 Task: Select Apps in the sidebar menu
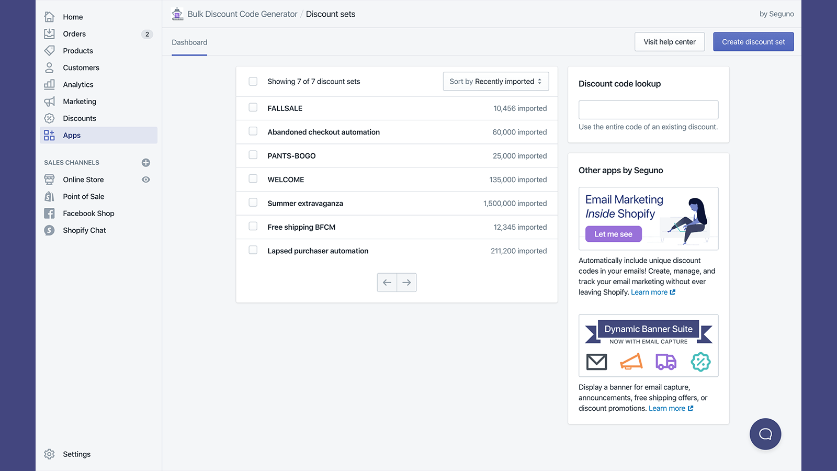tap(72, 135)
